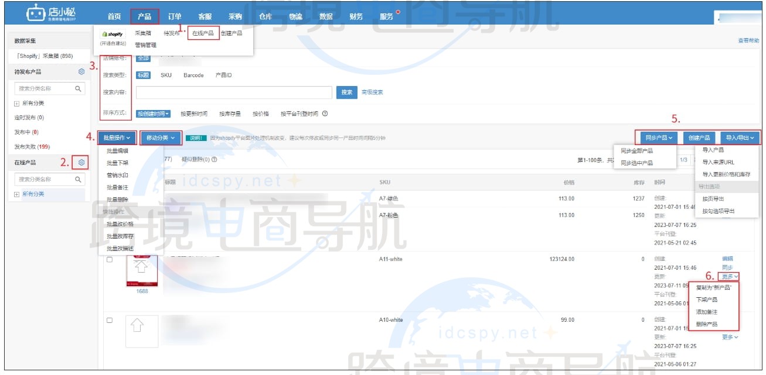Screen dimensions: 766x375
Task: Click the 搜索 search button
Action: [346, 92]
